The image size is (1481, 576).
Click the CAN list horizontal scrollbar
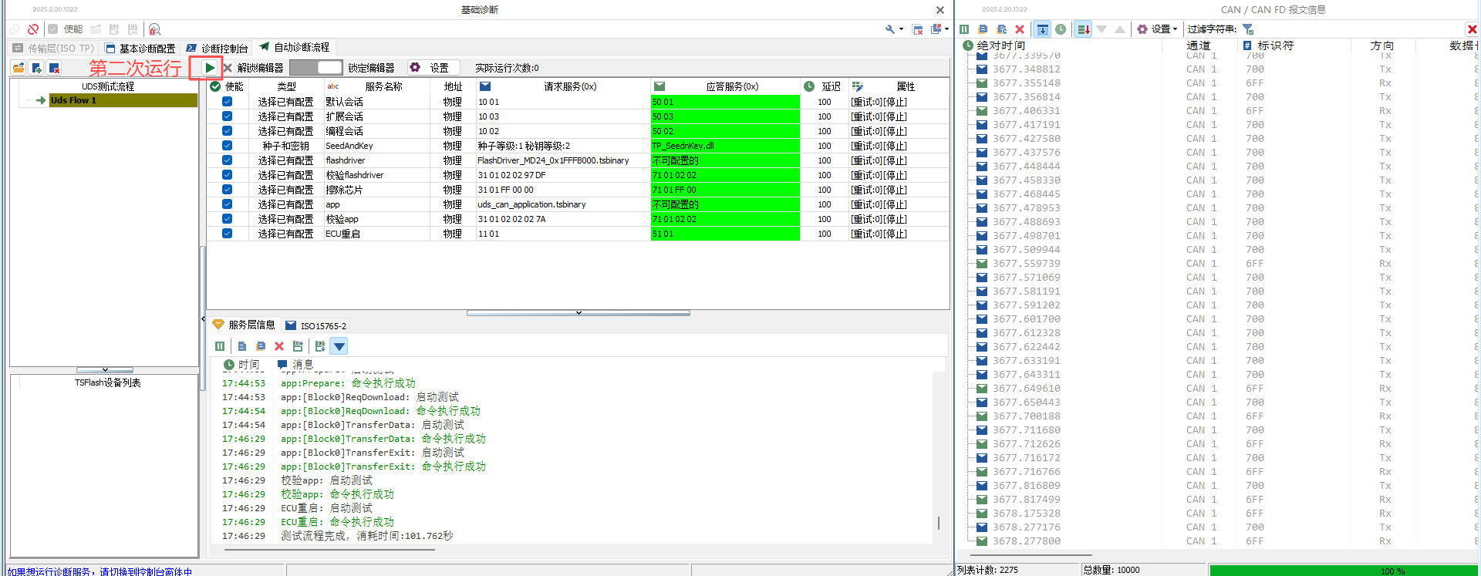[1031, 554]
